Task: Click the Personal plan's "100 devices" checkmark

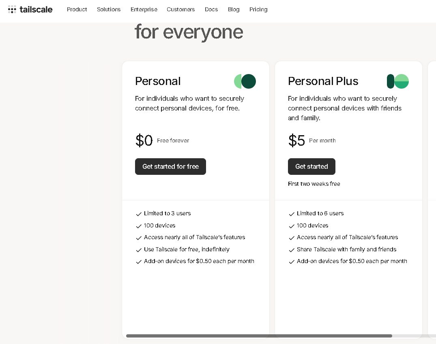Action: (x=139, y=226)
